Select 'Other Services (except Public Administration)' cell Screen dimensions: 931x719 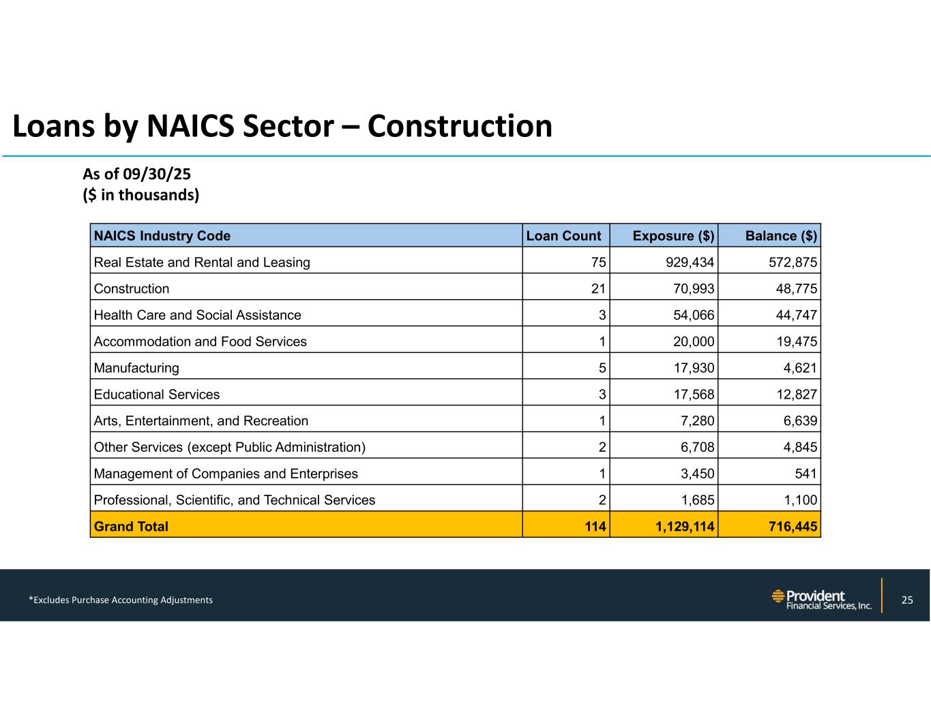pos(229,447)
